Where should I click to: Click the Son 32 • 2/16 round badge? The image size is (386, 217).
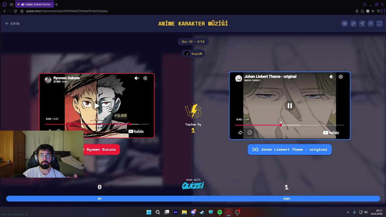193,42
